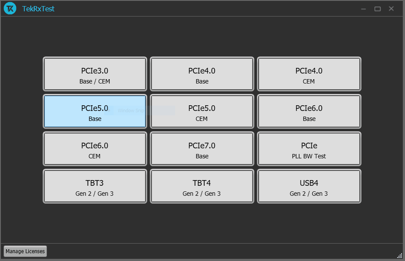Viewport: 405px width, 261px height.
Task: Start the PCIe6.0 CEM test
Action: click(94, 149)
